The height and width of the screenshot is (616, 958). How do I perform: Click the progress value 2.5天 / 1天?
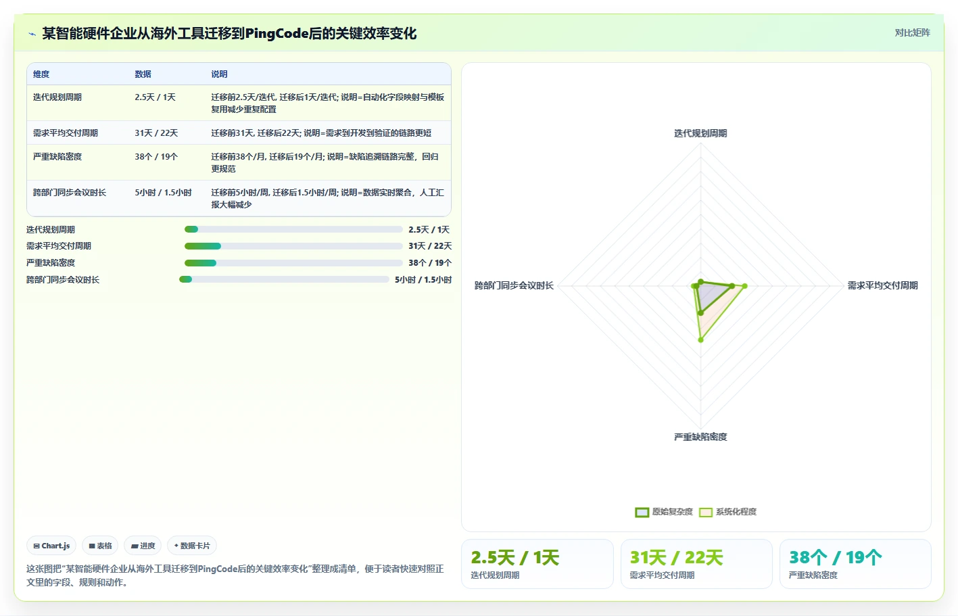(x=429, y=230)
